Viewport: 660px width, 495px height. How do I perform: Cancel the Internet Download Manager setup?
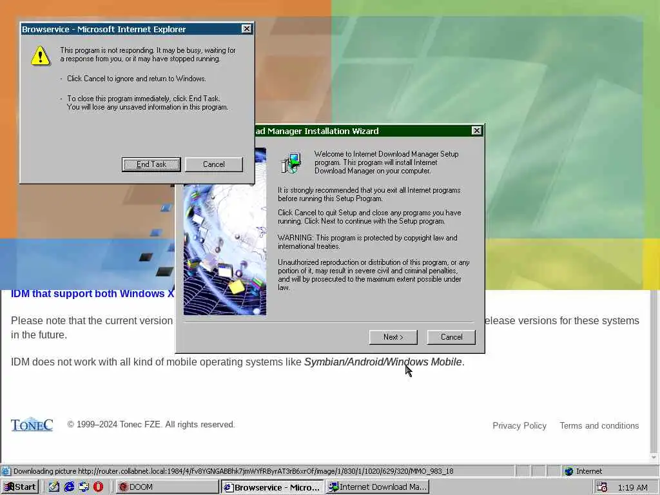451,337
